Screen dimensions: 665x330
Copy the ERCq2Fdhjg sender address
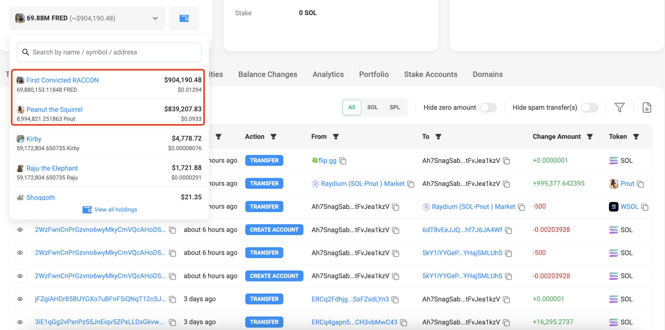tap(395, 300)
